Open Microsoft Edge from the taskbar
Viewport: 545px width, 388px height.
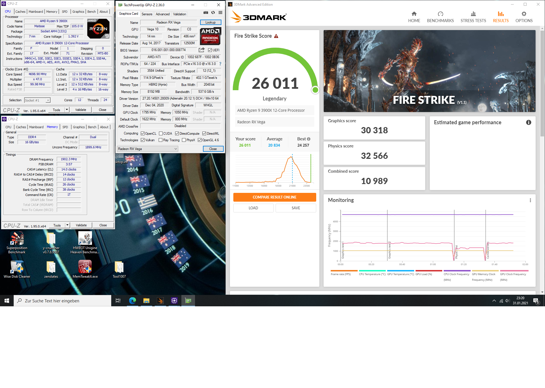(x=133, y=301)
